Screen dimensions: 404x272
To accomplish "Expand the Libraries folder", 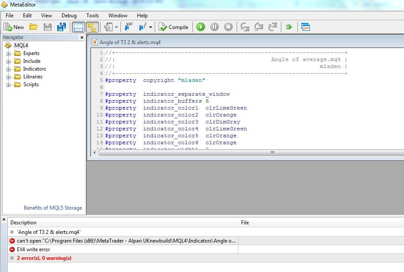I will 9,77.
